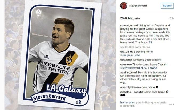Click the stevengerrard profile avatar
This screenshot has height=110, width=174.
(124, 6)
